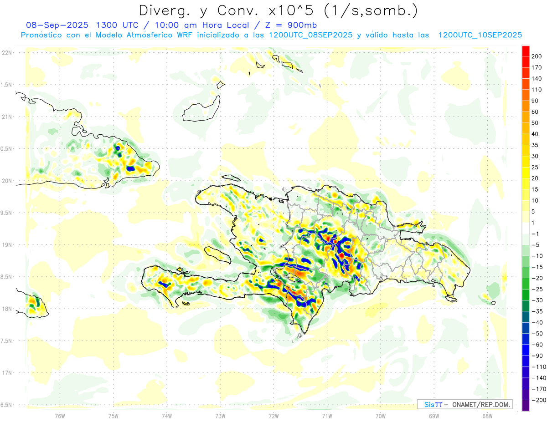Screen dimensions: 547x422
Task: Select the positive 50 colorbar value
Action: click(x=535, y=123)
